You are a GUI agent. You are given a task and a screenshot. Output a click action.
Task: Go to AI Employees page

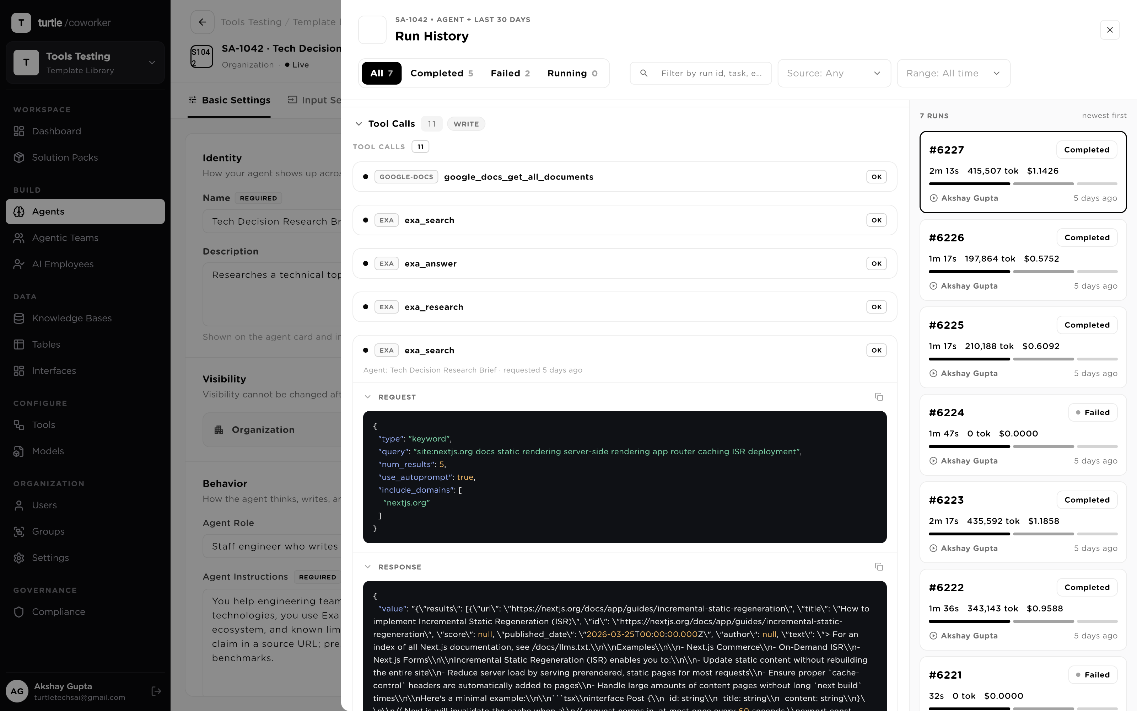[85, 264]
